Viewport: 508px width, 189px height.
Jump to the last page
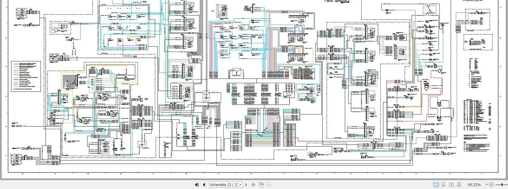[x=253, y=185]
